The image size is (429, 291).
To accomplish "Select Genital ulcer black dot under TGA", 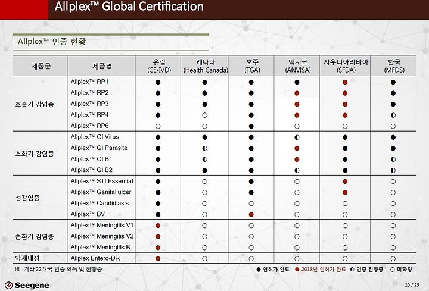I will tap(251, 192).
